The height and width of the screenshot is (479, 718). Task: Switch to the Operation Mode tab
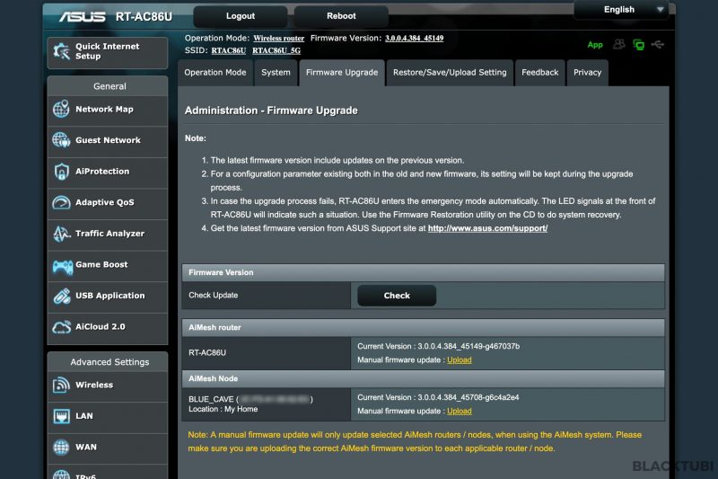[215, 73]
